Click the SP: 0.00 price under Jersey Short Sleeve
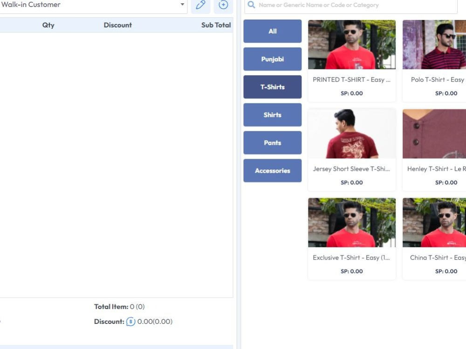The height and width of the screenshot is (349, 466). (352, 182)
